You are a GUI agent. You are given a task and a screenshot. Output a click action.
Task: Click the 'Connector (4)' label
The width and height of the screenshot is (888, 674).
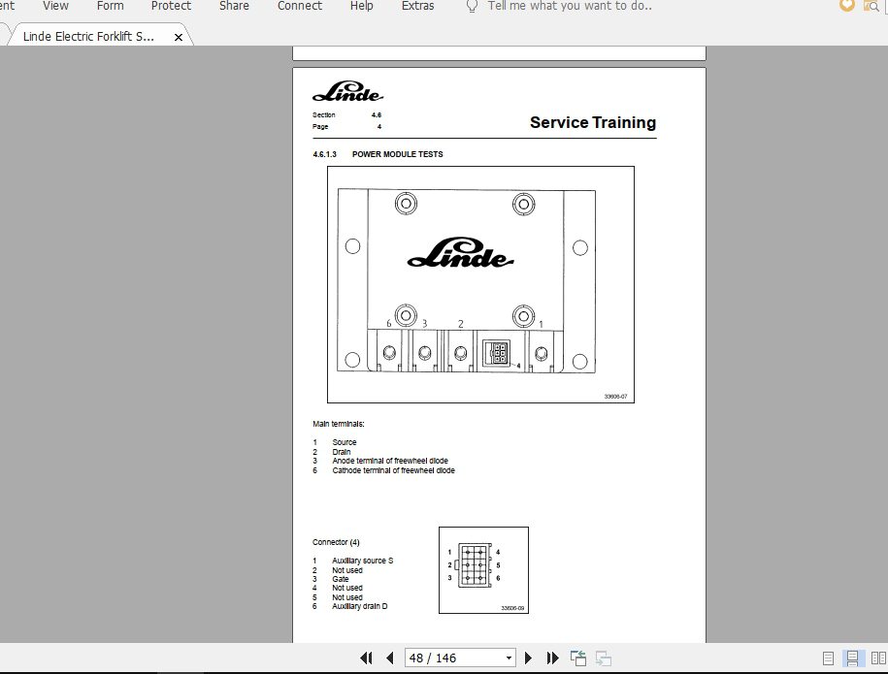(x=336, y=542)
